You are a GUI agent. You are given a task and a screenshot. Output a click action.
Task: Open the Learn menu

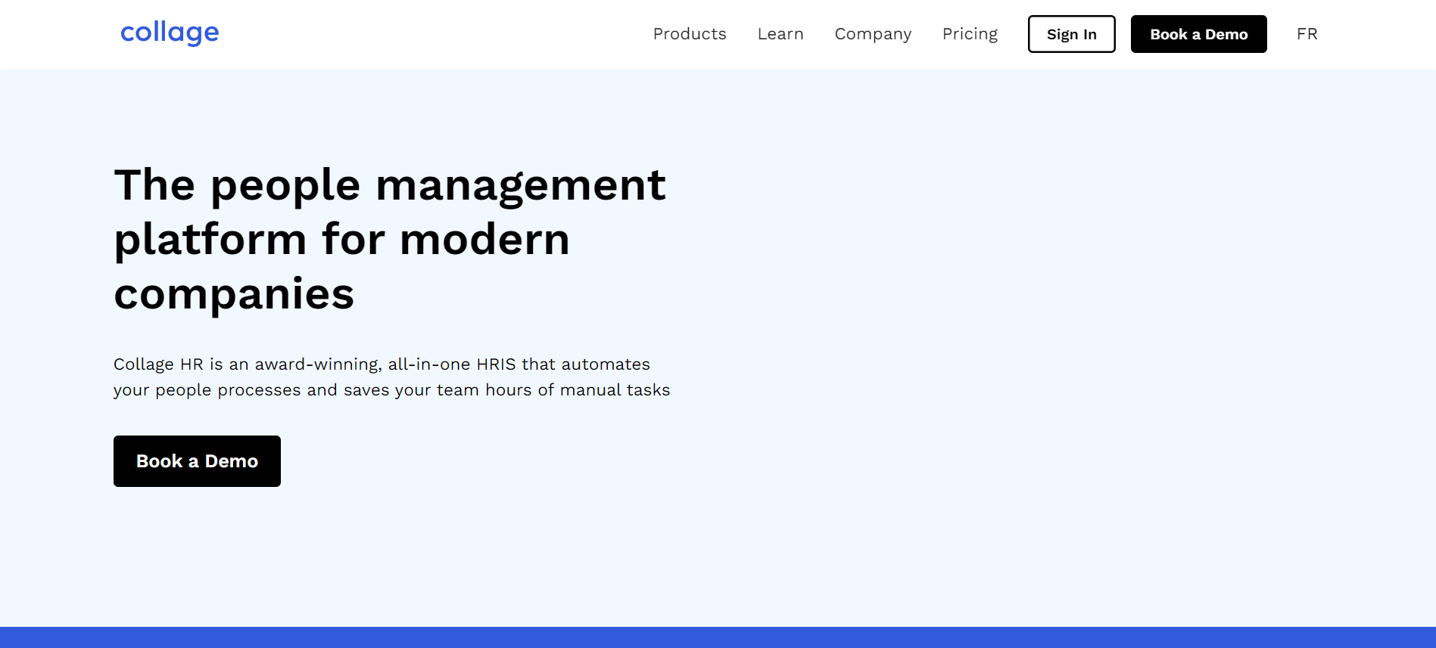pyautogui.click(x=780, y=34)
